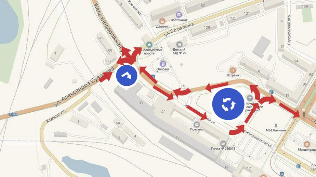
Task: Click the Макдоналдс food marker icon
Action: pyautogui.click(x=307, y=144)
